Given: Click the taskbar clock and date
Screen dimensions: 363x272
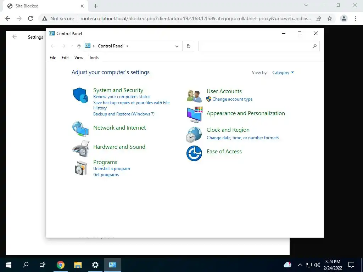Looking at the screenshot, I should [x=333, y=265].
